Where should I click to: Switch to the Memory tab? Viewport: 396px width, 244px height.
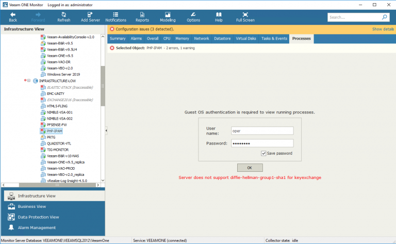click(x=182, y=39)
